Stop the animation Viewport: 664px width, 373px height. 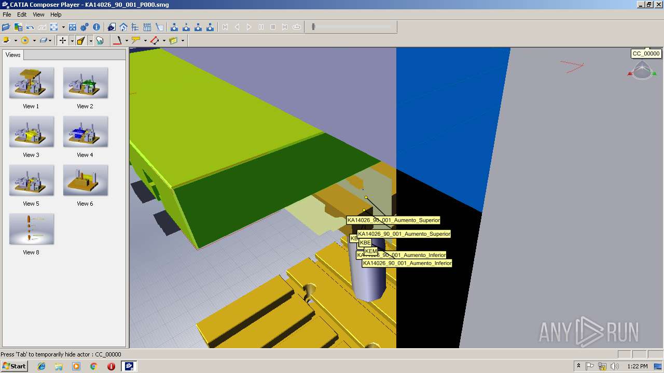click(273, 27)
